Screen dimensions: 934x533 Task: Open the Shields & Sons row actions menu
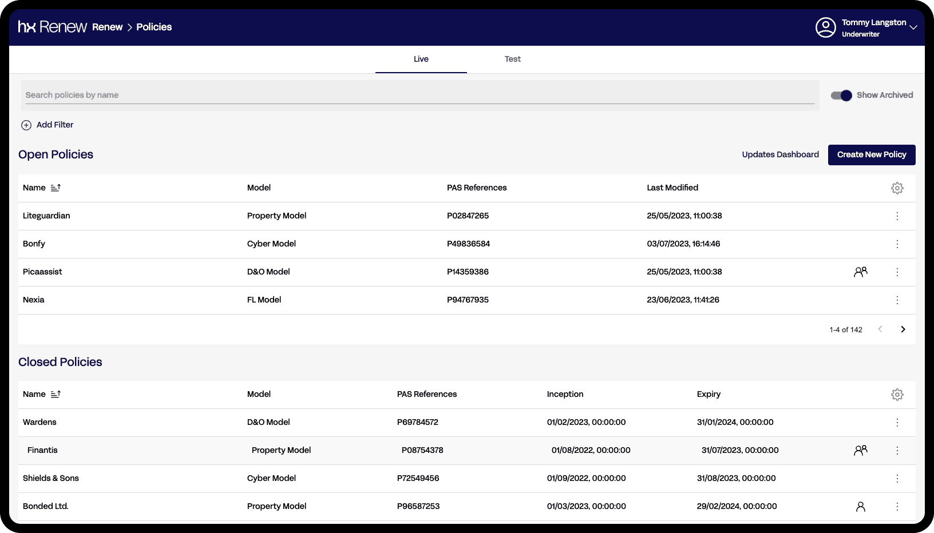coord(897,479)
